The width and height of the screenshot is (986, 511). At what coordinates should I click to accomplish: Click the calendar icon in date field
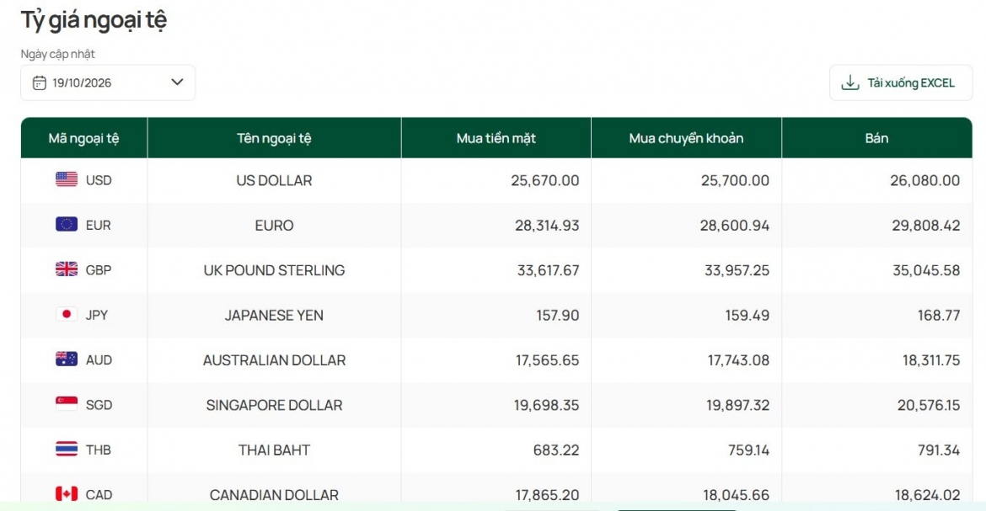[39, 83]
